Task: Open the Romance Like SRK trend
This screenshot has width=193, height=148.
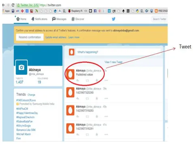Action: pos(26,130)
